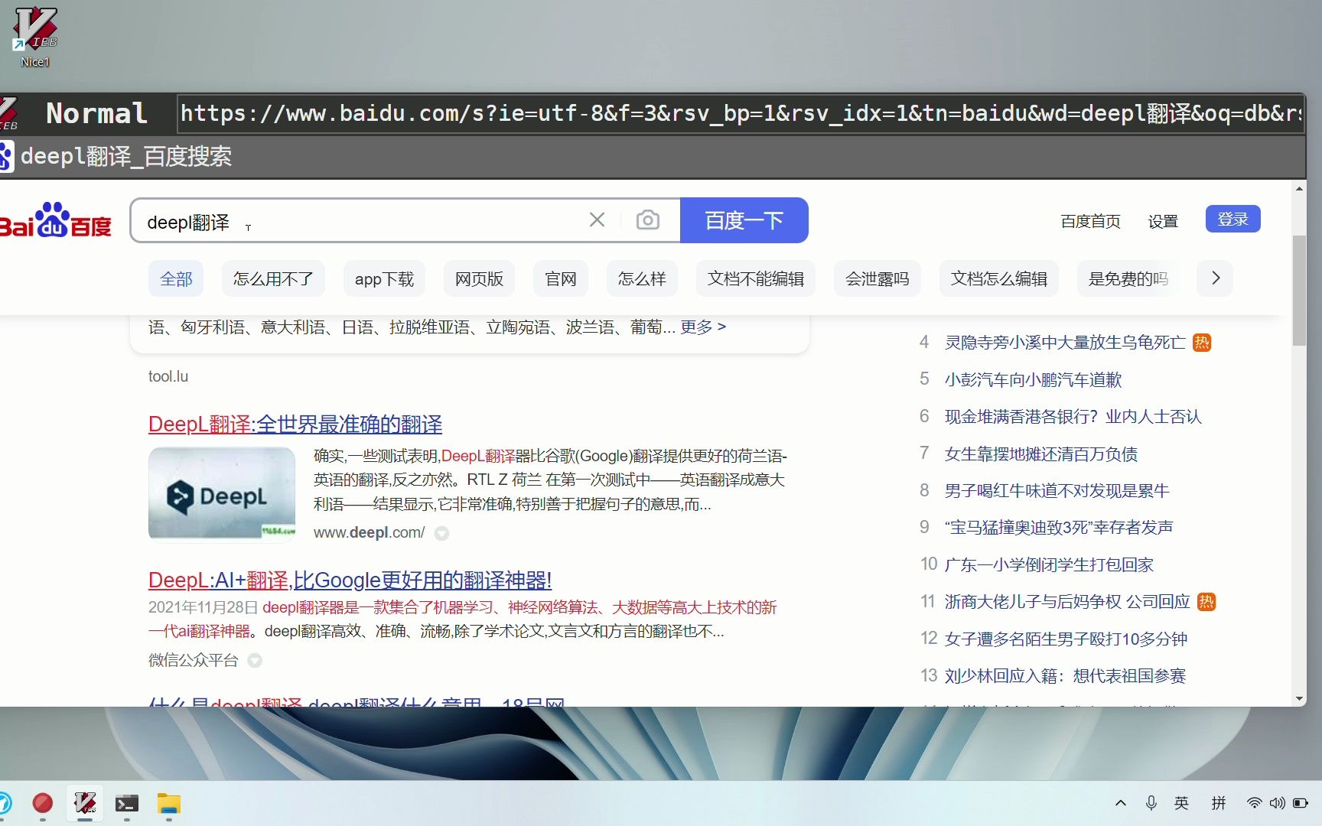The height and width of the screenshot is (826, 1322).
Task: Expand arrow next to 微信公众平台 source
Action: 255,660
